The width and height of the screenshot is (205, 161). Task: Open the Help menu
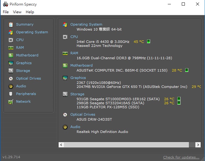(30, 12)
